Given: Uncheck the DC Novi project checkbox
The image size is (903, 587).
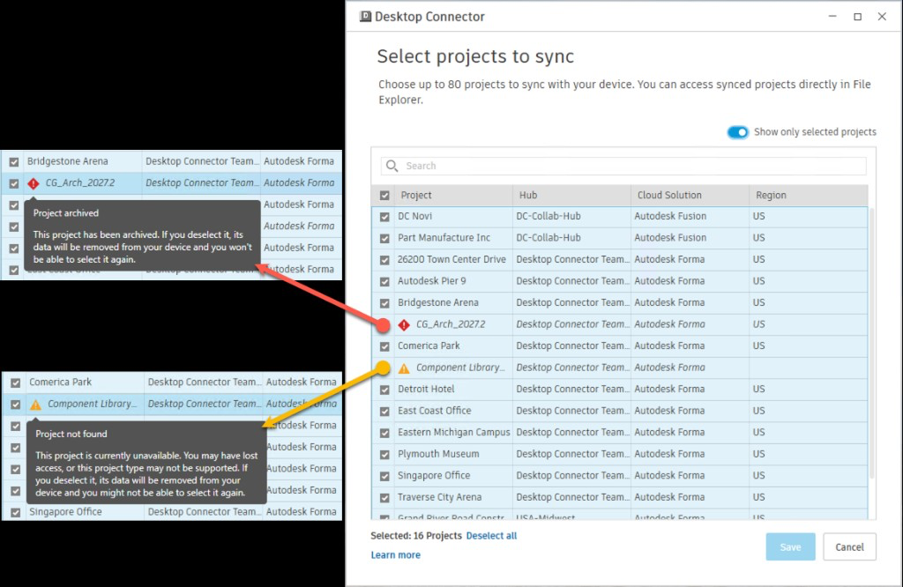Looking at the screenshot, I should click(x=384, y=217).
